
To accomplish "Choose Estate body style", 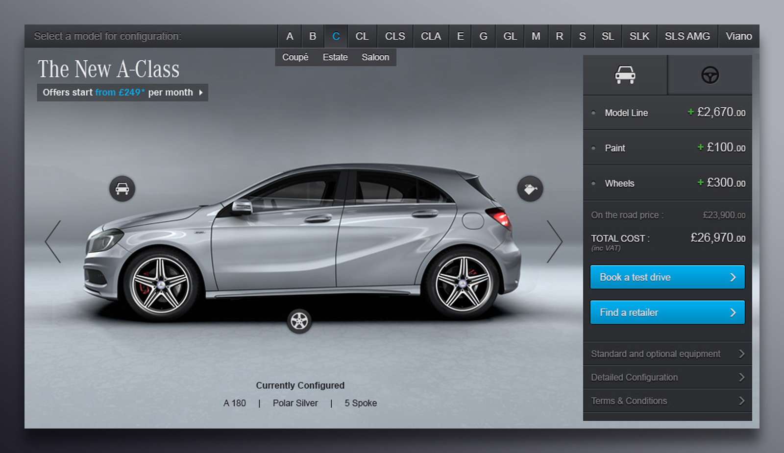I will coord(335,57).
